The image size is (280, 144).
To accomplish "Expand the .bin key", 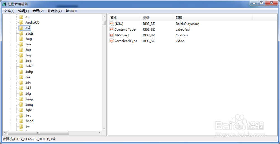I will pyautogui.click(x=17, y=83).
